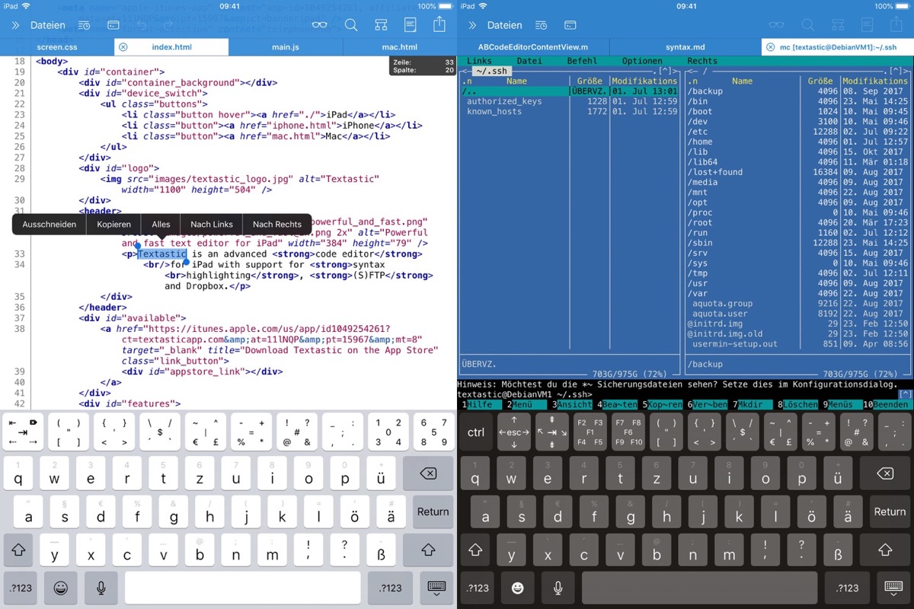Screen dimensions: 914x609
Task: Toggle left shift key on light keyboard
Action: click(x=18, y=550)
